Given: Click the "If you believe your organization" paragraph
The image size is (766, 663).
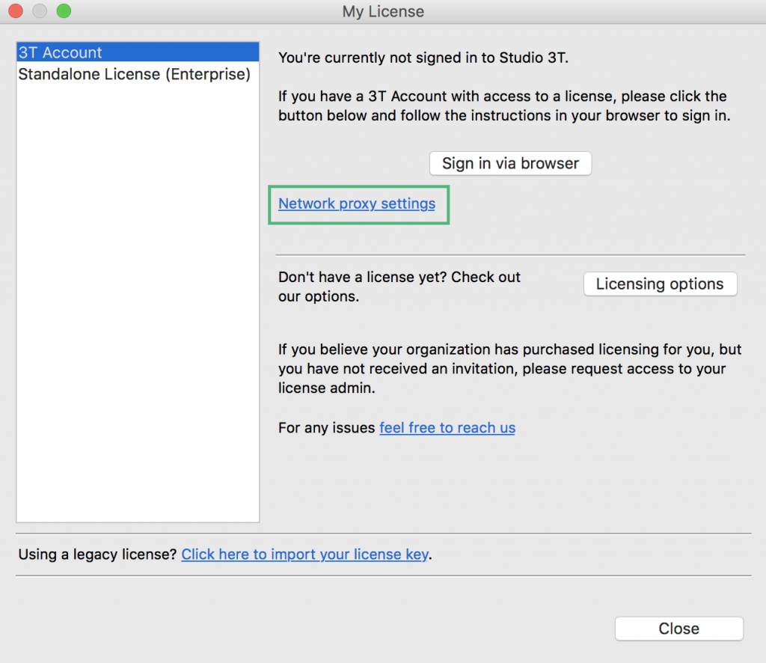Looking at the screenshot, I should [510, 368].
